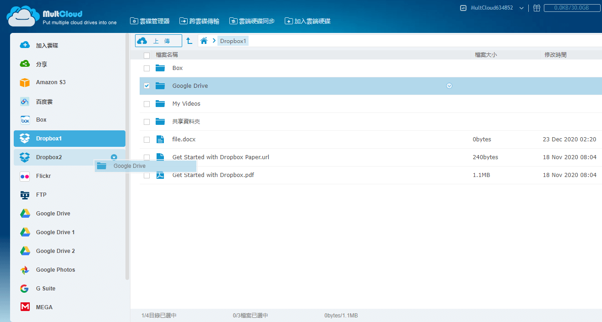Select the Baidu cloud icon in sidebar
Image resolution: width=602 pixels, height=322 pixels.
(x=25, y=102)
